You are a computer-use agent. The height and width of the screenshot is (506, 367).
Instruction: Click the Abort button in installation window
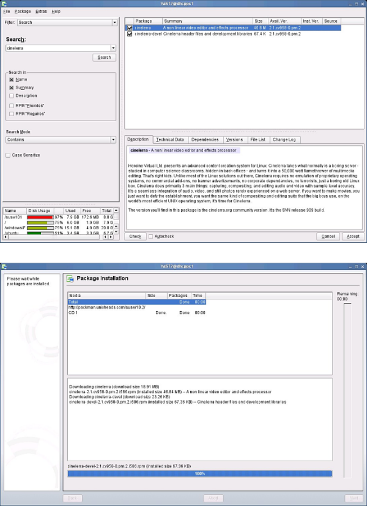click(213, 498)
